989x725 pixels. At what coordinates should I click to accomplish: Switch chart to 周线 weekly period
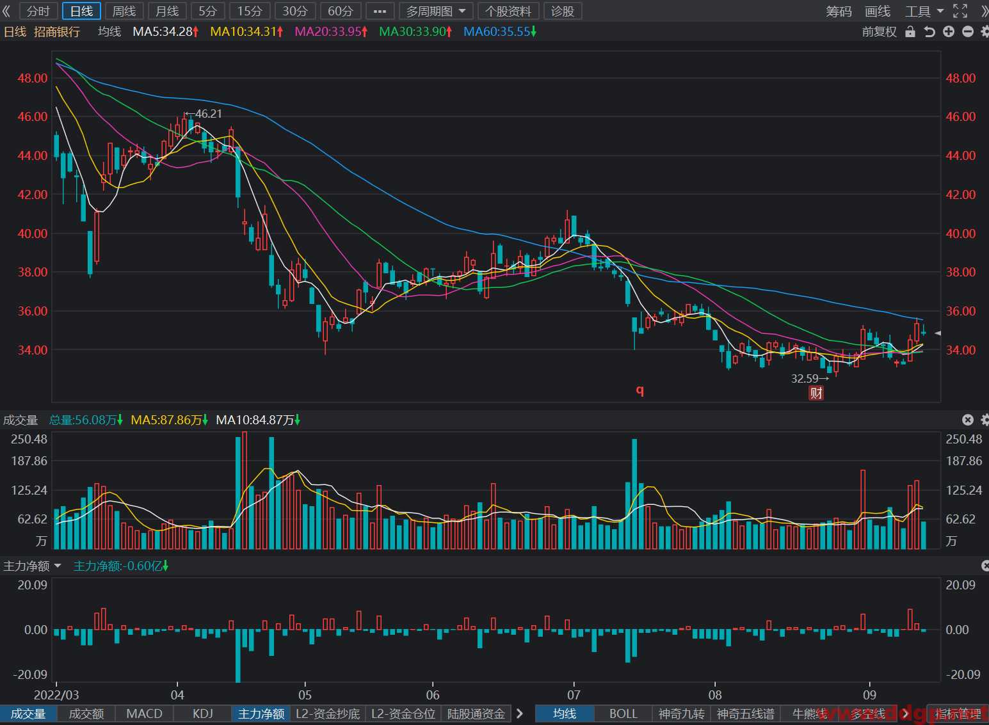point(124,11)
